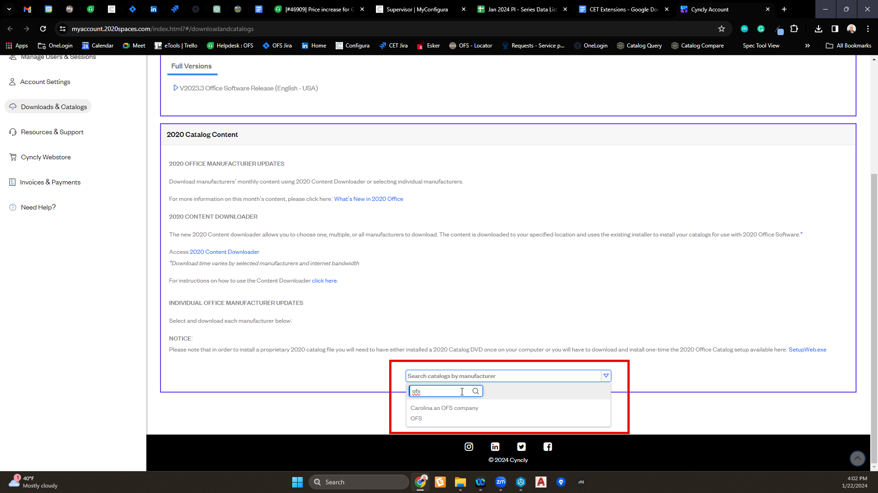The height and width of the screenshot is (493, 878).
Task: Click the magnifier icon in catalog search
Action: 476,391
